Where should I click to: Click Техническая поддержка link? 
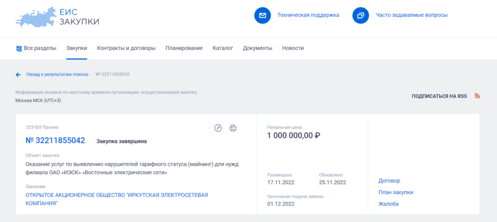point(308,15)
